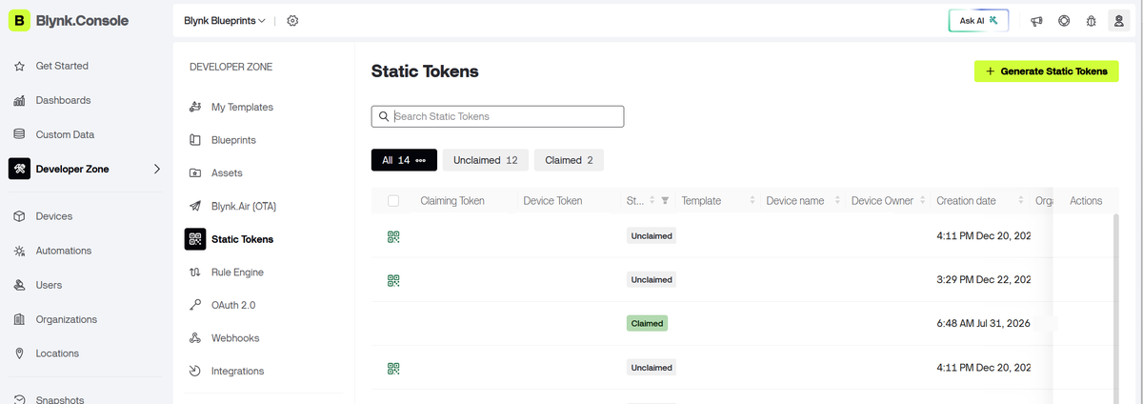Select the All 14 filter tab
Screen dimensions: 1143x404
click(404, 160)
